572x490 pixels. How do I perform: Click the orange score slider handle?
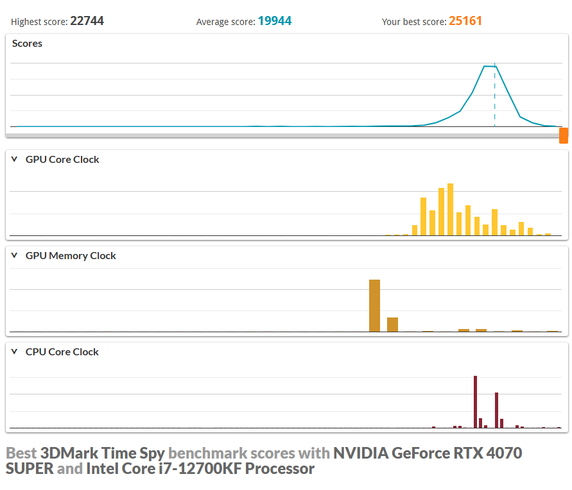coord(564,135)
